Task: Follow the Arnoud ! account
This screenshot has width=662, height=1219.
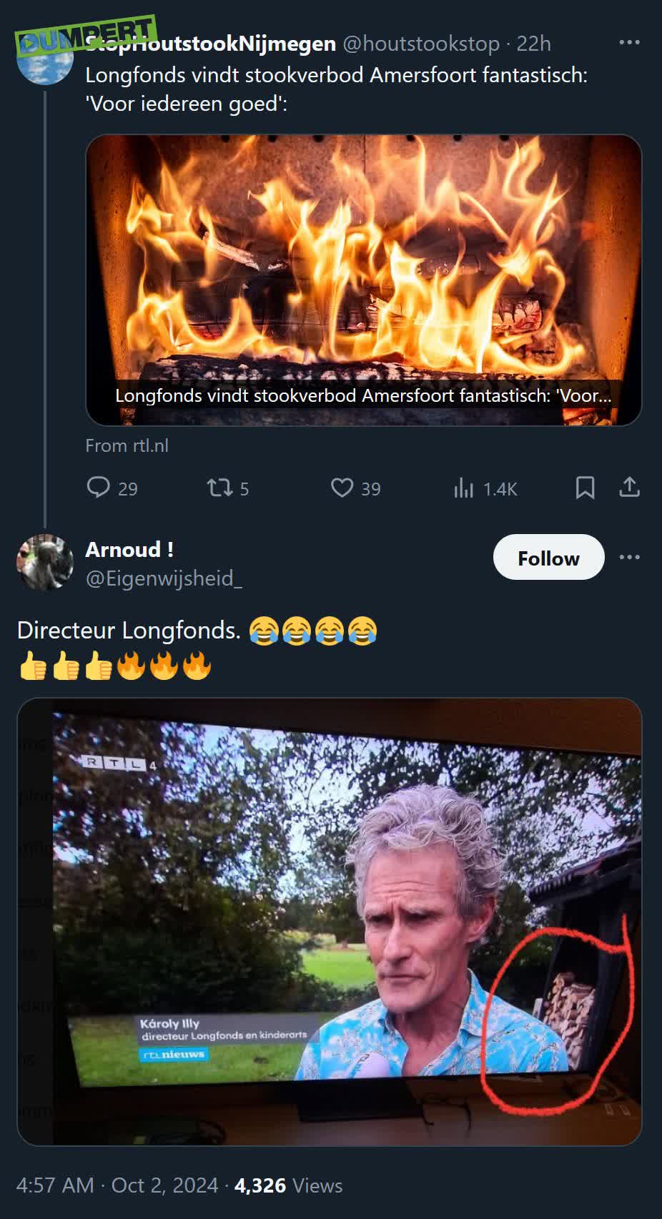Action: (548, 558)
